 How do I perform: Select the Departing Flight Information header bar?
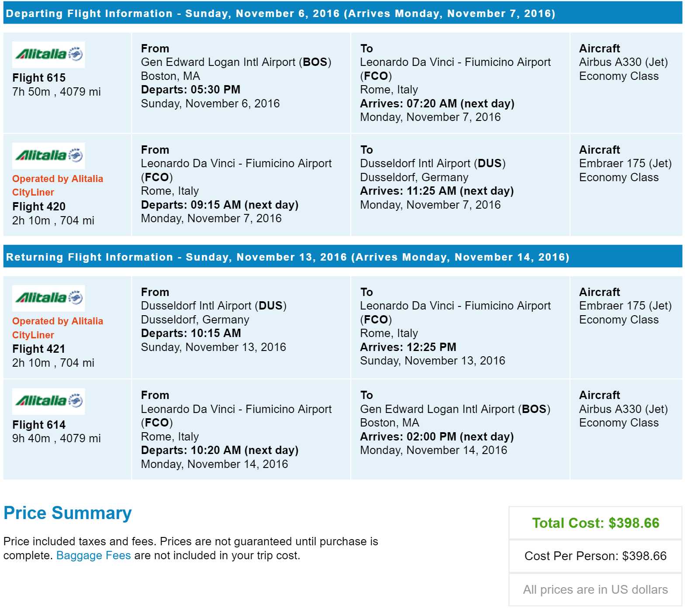click(x=343, y=14)
